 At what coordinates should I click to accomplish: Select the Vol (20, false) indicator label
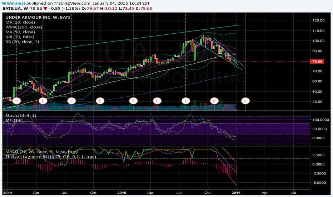tap(19, 37)
